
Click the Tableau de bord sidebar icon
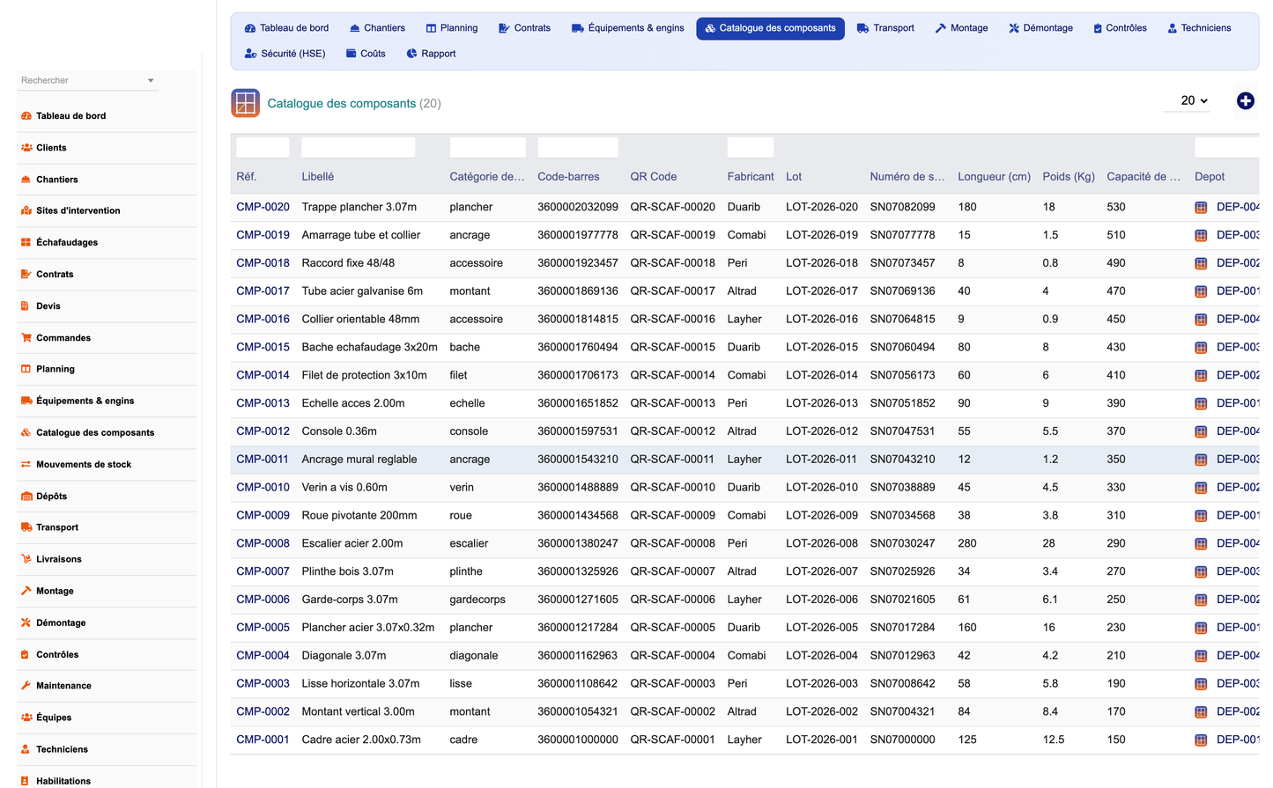pos(26,116)
